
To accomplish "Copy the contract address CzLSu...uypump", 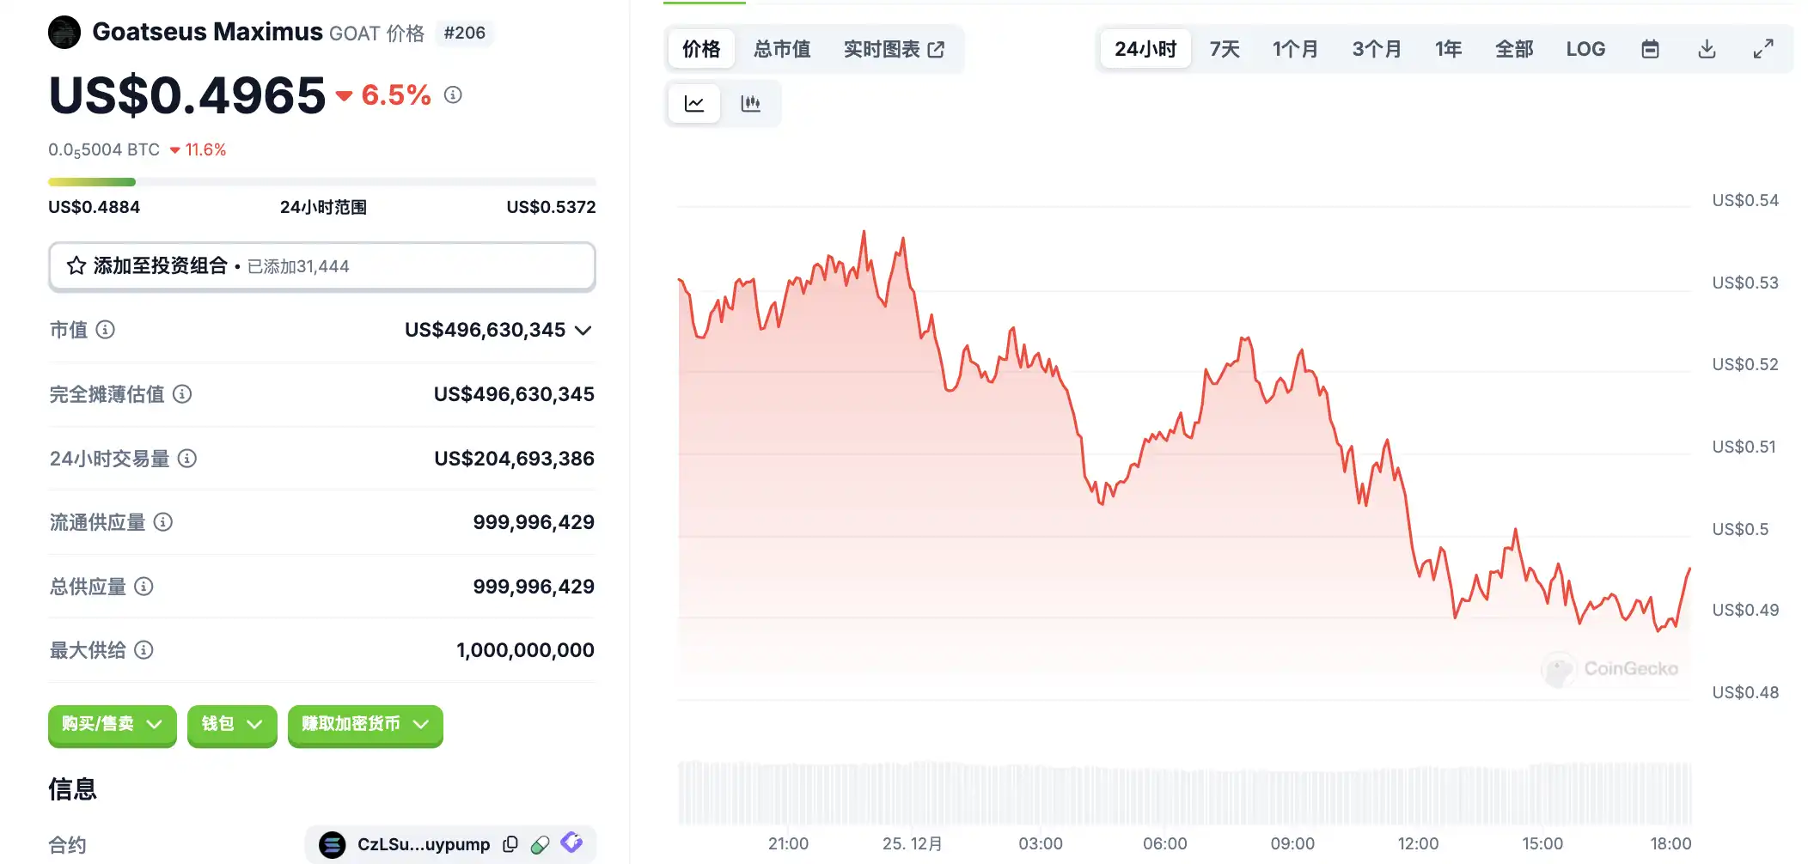I will [510, 844].
